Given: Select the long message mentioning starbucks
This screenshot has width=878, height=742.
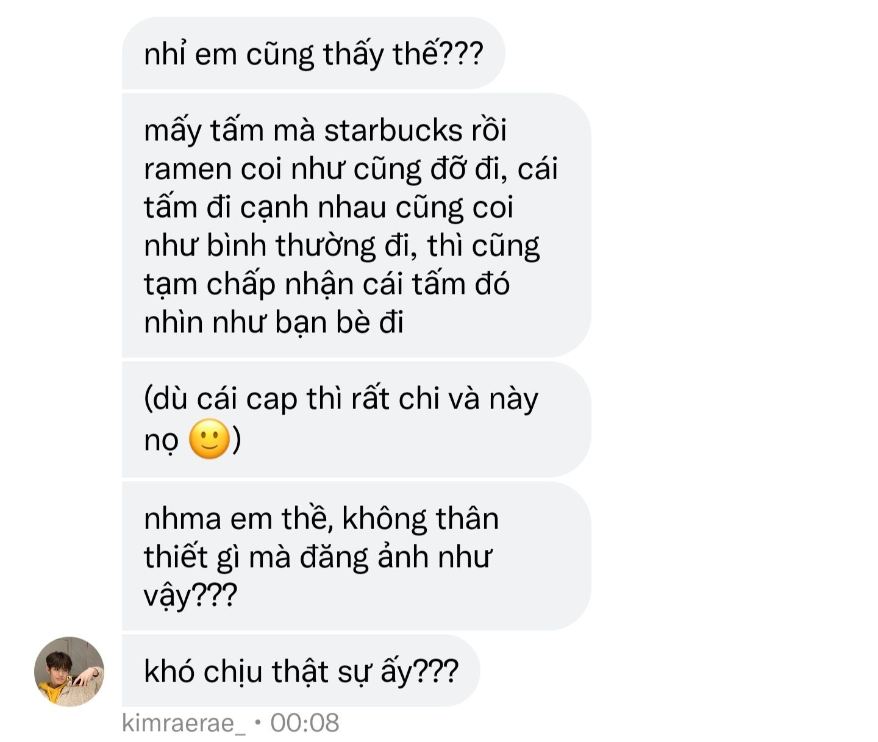Looking at the screenshot, I should 357,226.
